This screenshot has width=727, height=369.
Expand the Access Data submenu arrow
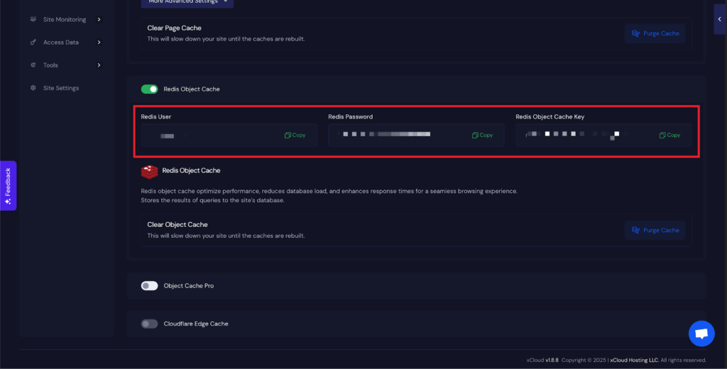(x=99, y=43)
